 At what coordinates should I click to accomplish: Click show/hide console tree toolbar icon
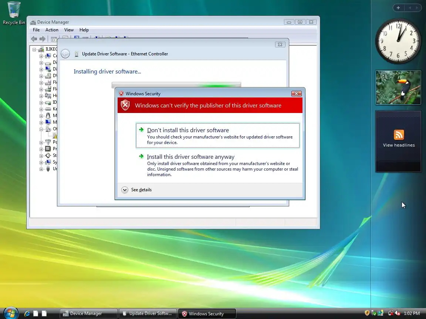click(54, 40)
